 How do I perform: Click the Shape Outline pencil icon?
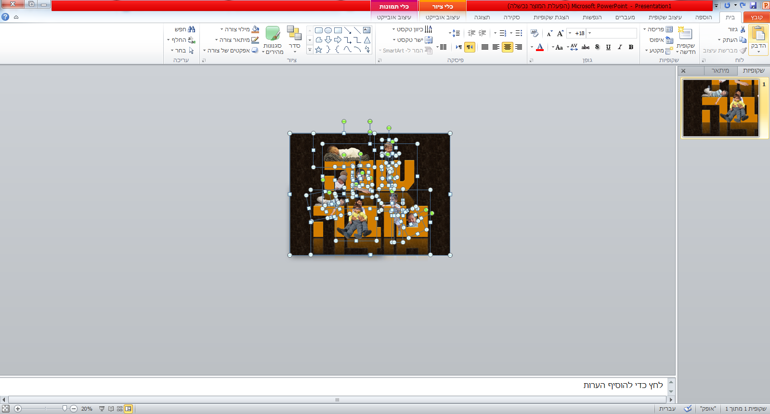tap(255, 40)
